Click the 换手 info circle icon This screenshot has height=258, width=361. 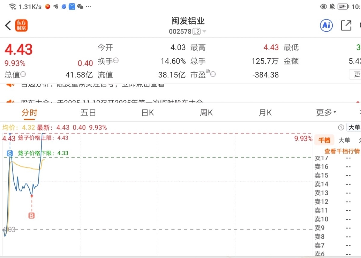[x=116, y=61]
